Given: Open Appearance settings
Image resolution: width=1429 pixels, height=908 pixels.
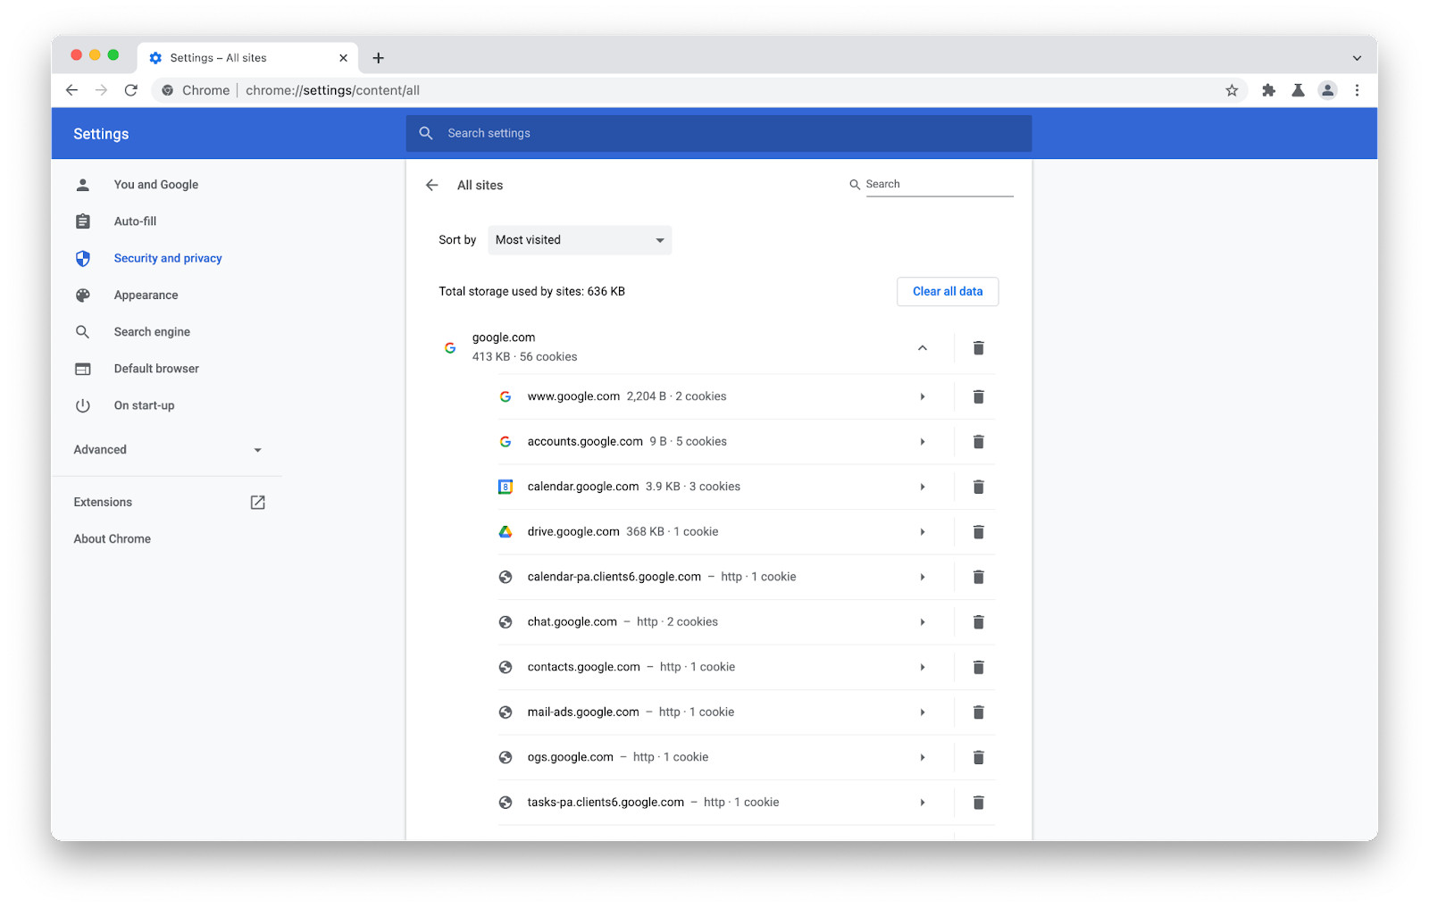Looking at the screenshot, I should coord(146,296).
